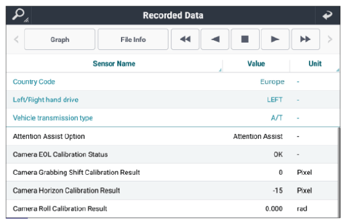Click the return arrow in title bar
Viewport: 346px width, 224px height.
328,15
